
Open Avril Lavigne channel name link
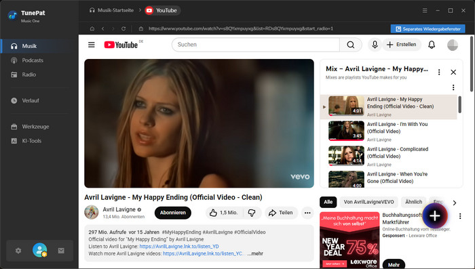(x=119, y=209)
